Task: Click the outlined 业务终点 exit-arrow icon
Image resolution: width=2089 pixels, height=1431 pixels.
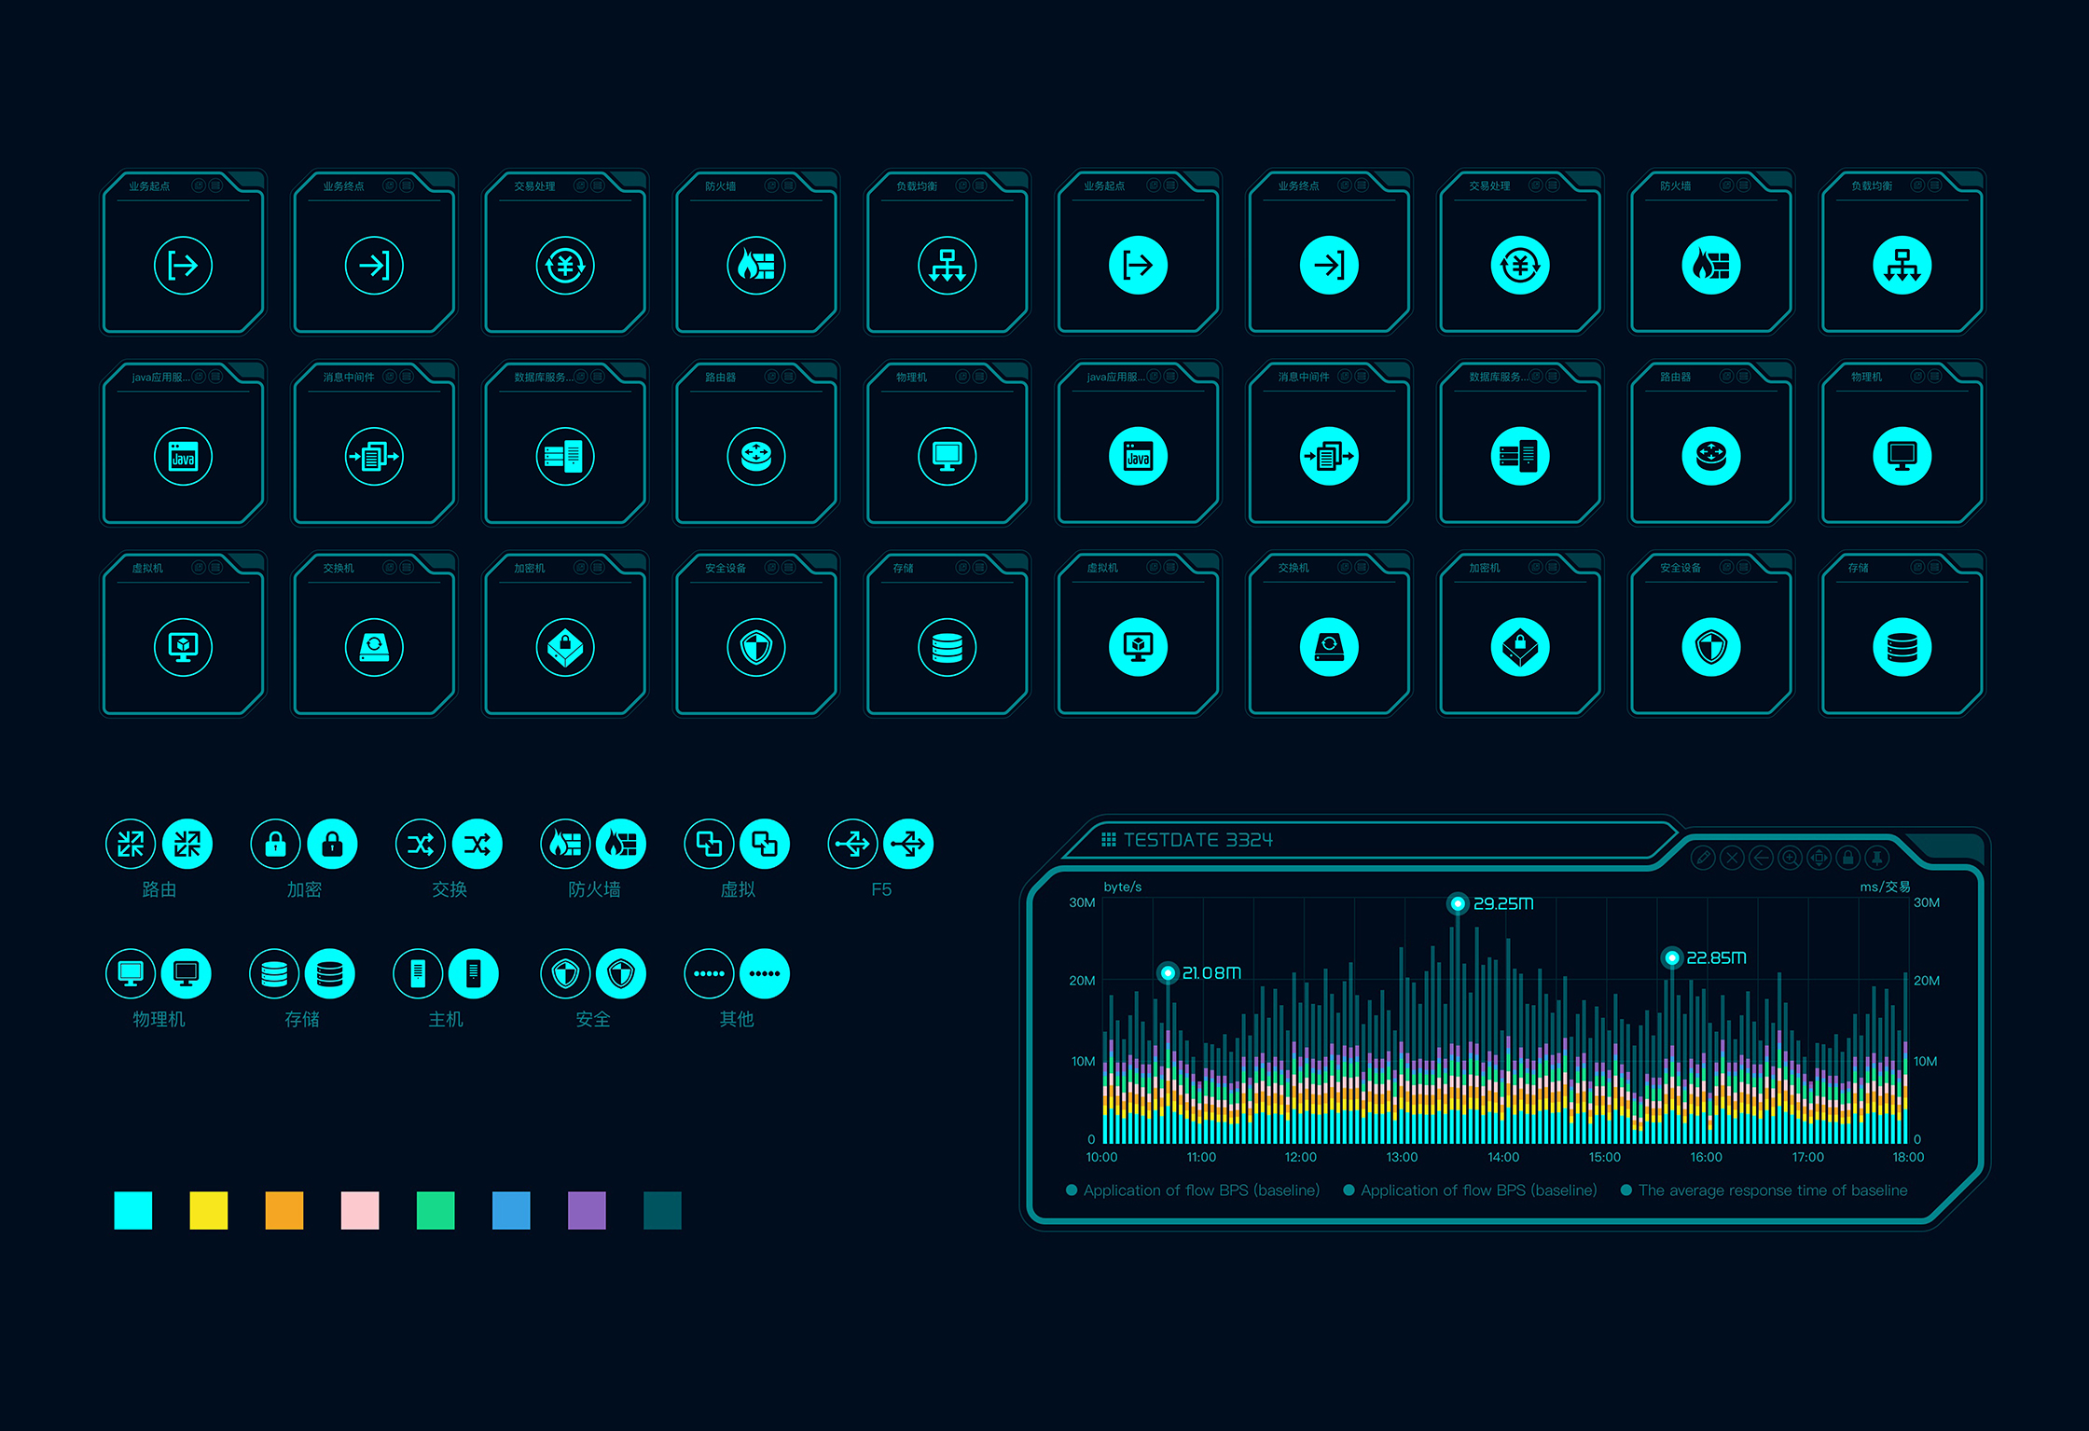Action: coord(374,266)
